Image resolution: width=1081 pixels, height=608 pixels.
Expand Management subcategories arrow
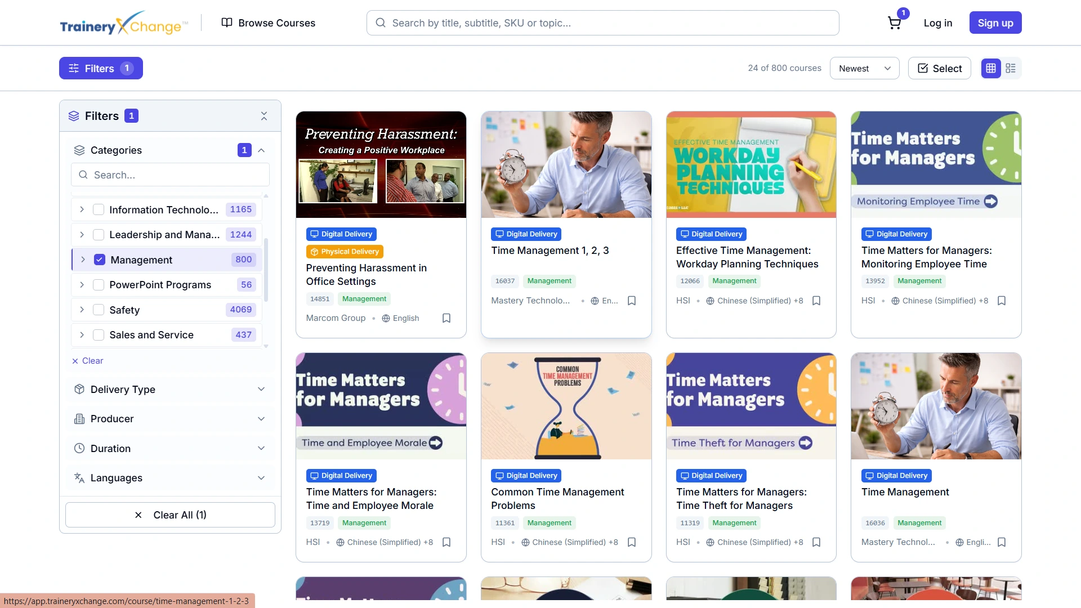(83, 260)
